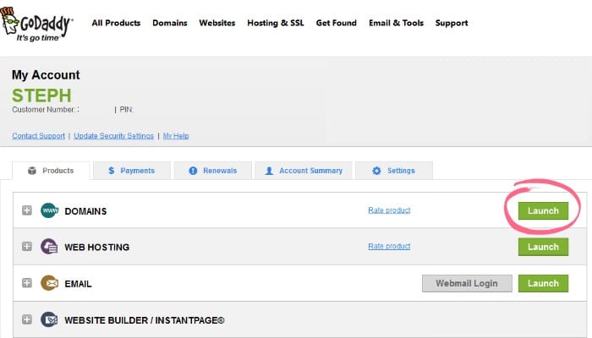
Task: Click the Website Builder icon
Action: (49, 319)
